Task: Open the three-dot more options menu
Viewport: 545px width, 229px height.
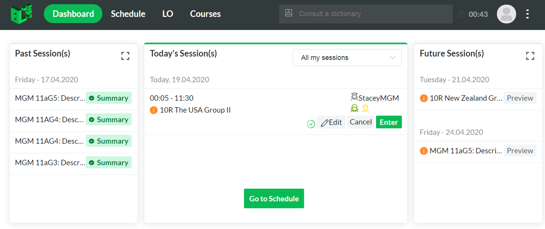Action: click(x=527, y=14)
